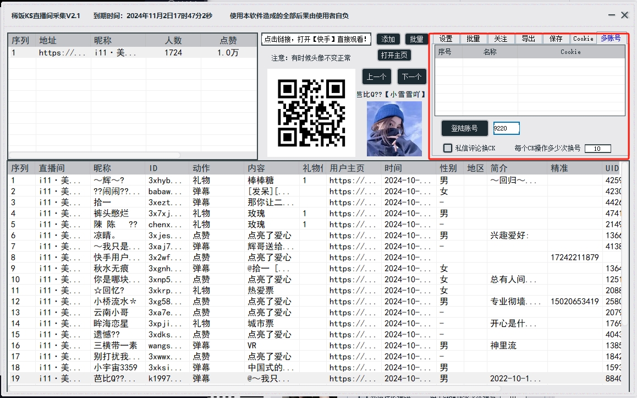This screenshot has height=398, width=637.
Task: Click the 点击链接打开快手直接观看 link
Action: point(314,39)
